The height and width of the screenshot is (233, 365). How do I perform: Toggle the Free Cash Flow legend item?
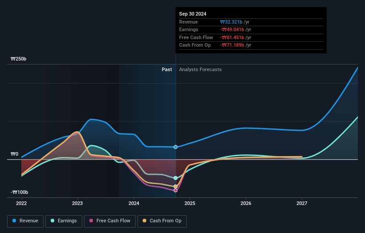pyautogui.click(x=108, y=221)
